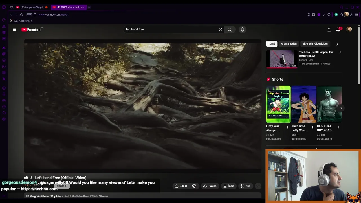Open The Less I Let It Happen title
The width and height of the screenshot is (361, 203).
(316, 54)
